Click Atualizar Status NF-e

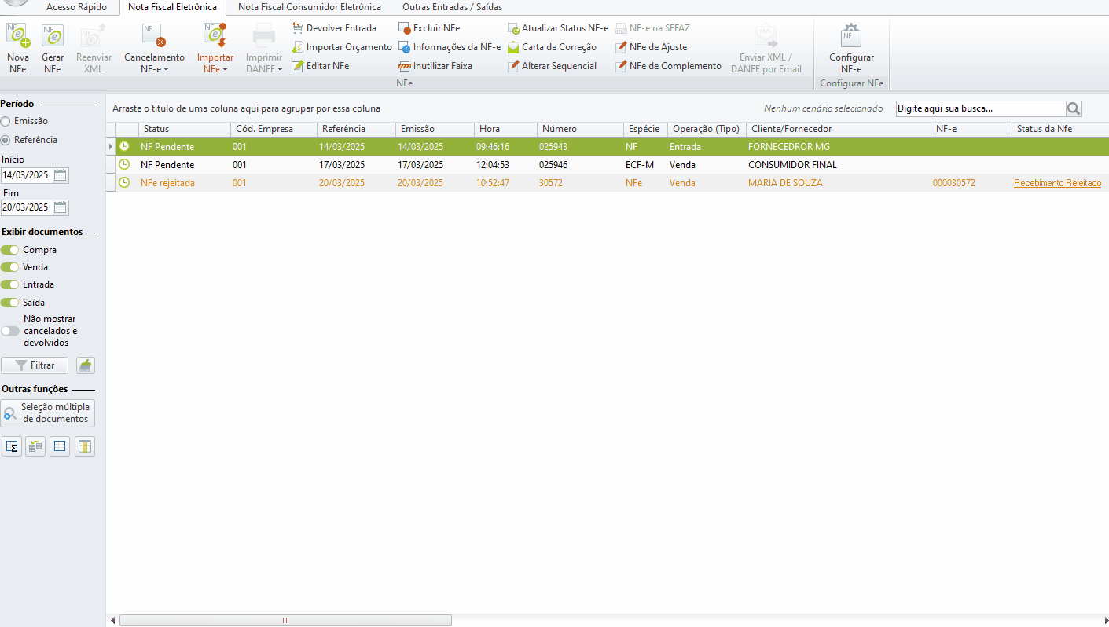click(x=558, y=28)
